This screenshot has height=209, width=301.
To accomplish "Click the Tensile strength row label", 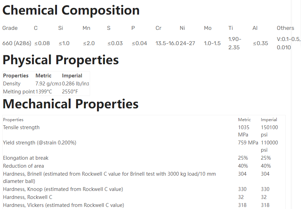I will pos(21,127).
